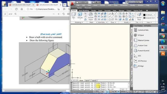The height and width of the screenshot is (94, 167).
Task: Select the Union solid editing icon
Action: pyautogui.click(x=99, y=14)
